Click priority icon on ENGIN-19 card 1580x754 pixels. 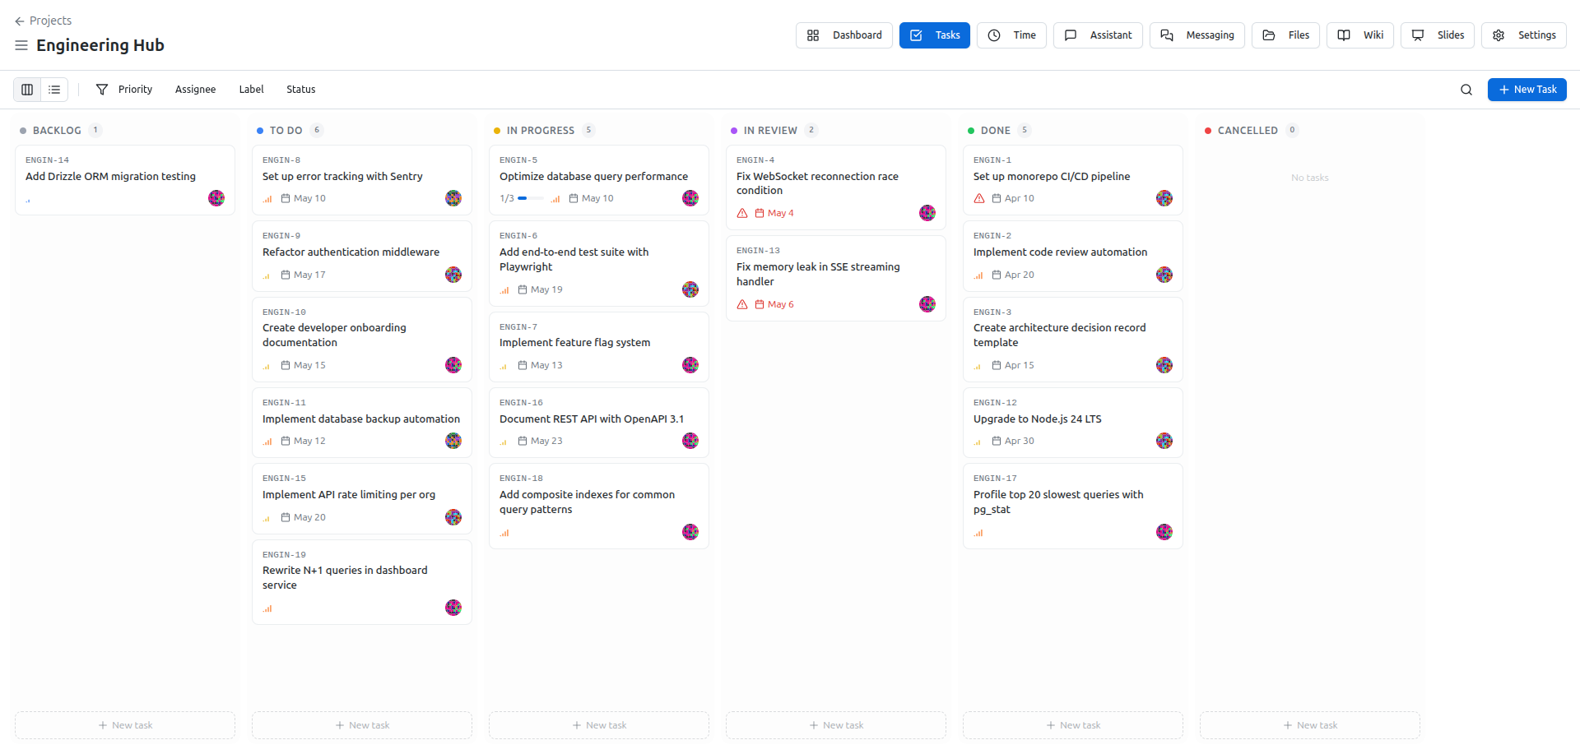tap(267, 609)
